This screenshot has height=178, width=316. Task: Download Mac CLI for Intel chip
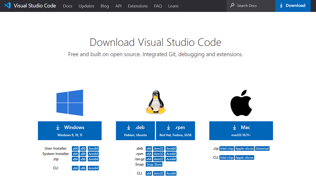point(226,157)
